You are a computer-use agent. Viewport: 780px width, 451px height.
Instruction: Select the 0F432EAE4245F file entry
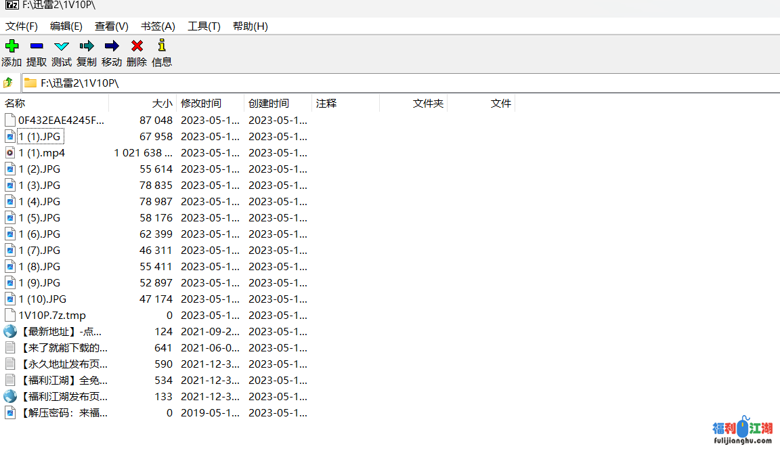click(61, 121)
